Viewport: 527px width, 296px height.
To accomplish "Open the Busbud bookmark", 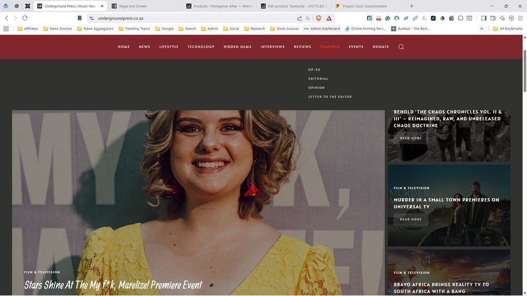I will click(410, 29).
